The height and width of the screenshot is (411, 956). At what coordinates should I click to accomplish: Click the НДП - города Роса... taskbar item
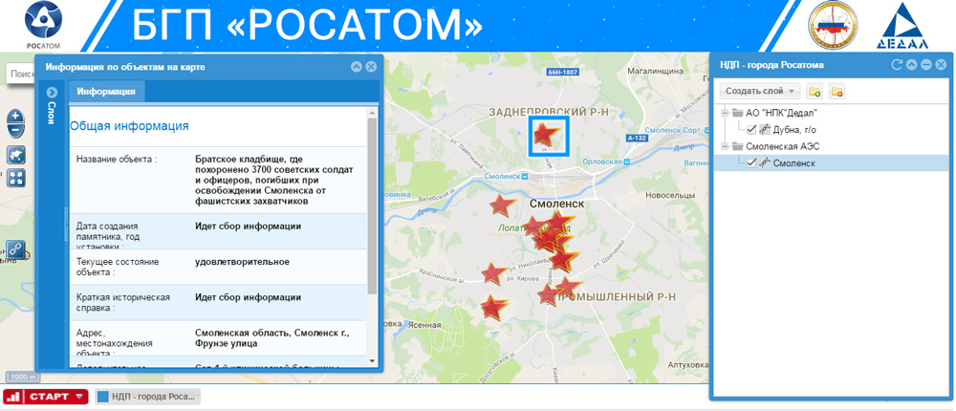point(147,397)
